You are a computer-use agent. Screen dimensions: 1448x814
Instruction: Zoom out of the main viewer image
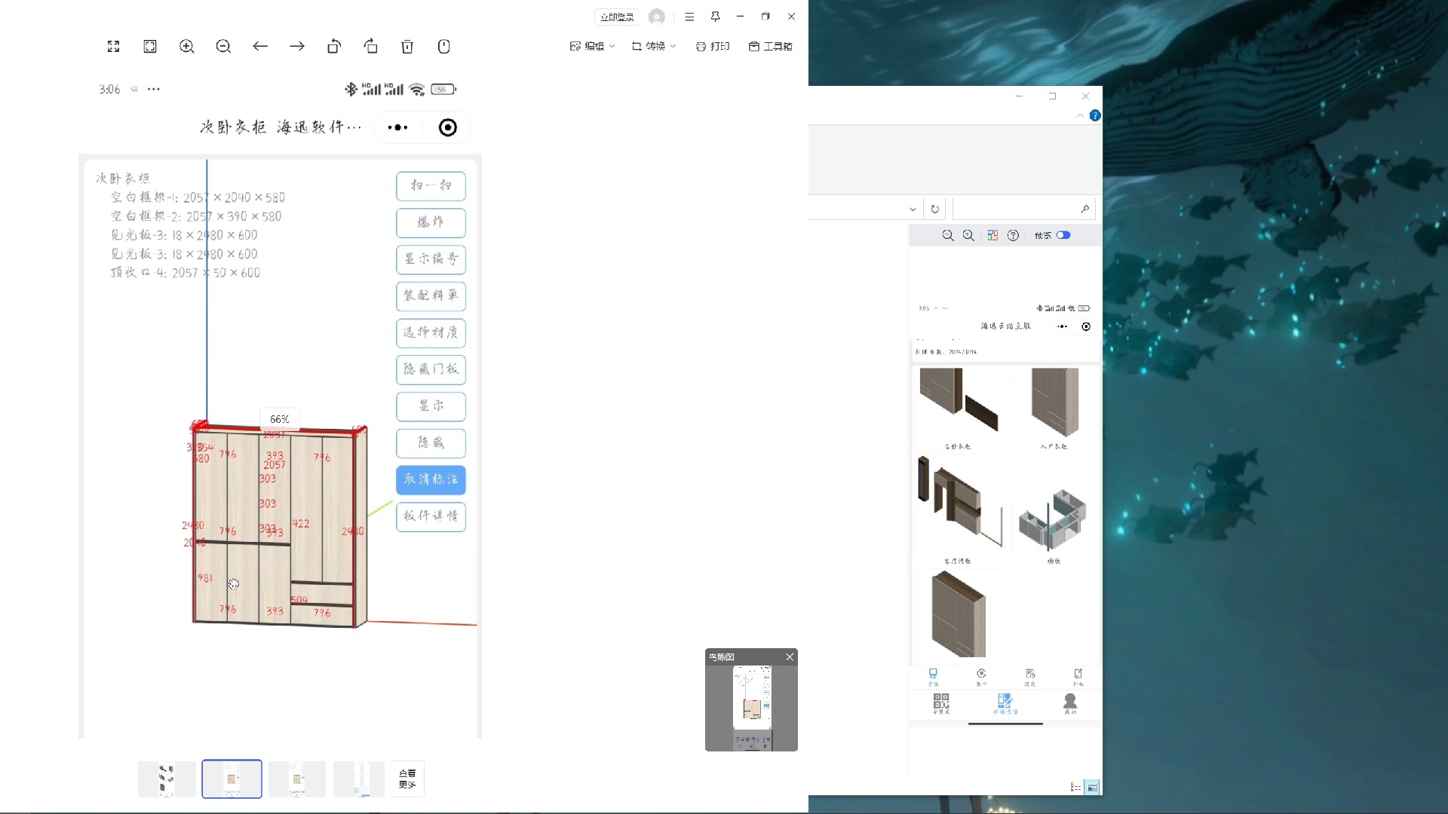point(223,47)
